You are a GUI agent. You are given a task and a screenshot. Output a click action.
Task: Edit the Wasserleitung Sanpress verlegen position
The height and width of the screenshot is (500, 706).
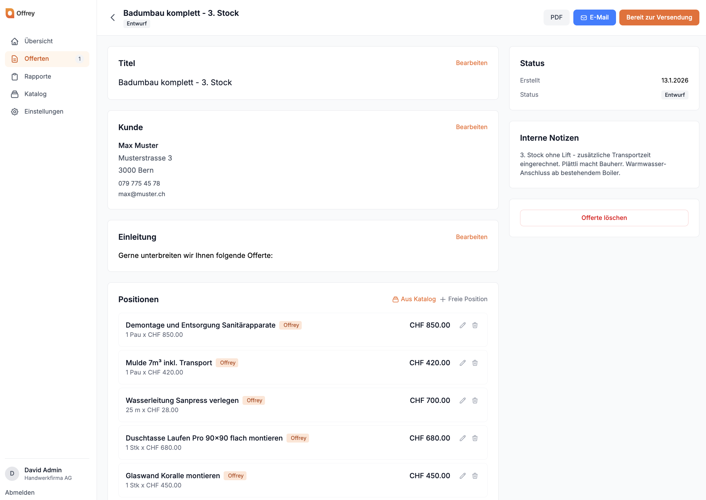tap(463, 401)
